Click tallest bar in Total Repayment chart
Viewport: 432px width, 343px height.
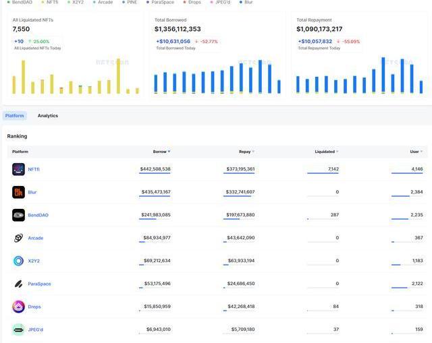pyautogui.click(x=383, y=75)
